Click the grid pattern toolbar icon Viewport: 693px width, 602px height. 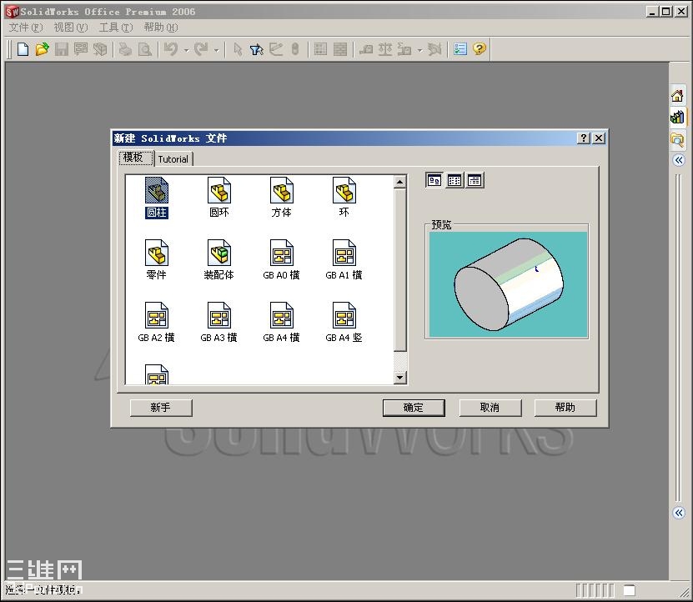(320, 49)
